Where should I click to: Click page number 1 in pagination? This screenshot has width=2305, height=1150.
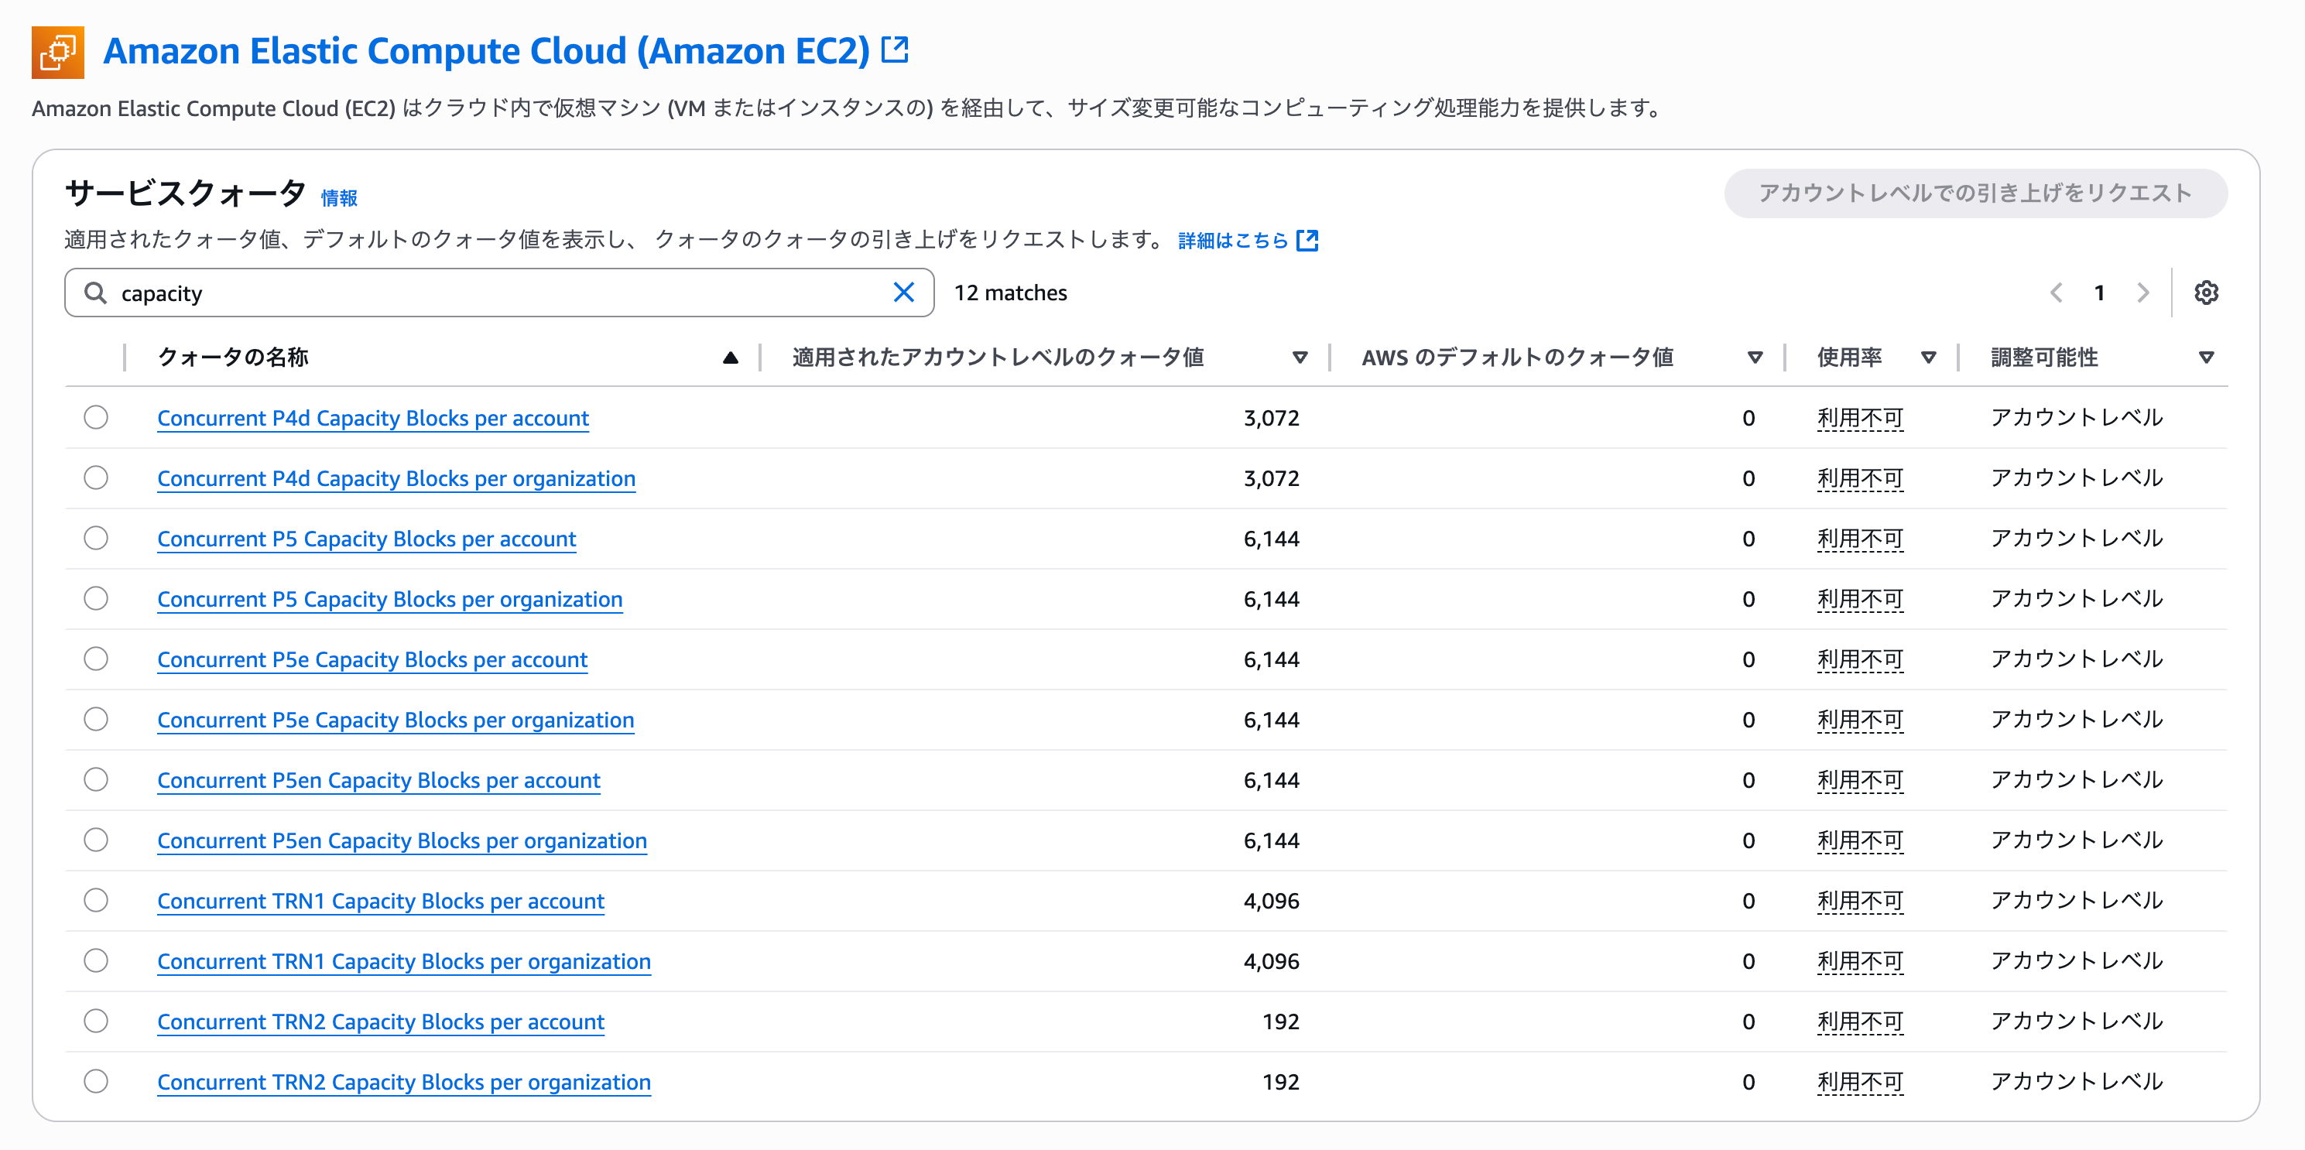[2099, 293]
